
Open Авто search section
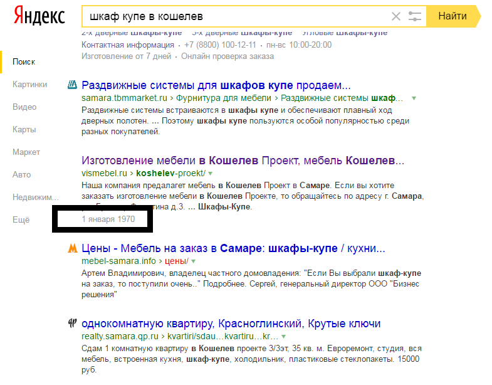pyautogui.click(x=22, y=174)
